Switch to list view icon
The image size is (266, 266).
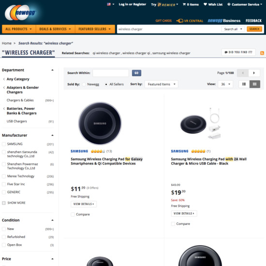pos(244,84)
